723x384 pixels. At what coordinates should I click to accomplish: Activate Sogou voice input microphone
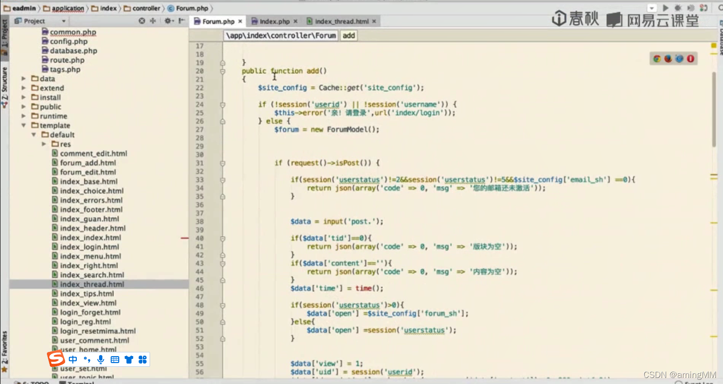point(100,359)
